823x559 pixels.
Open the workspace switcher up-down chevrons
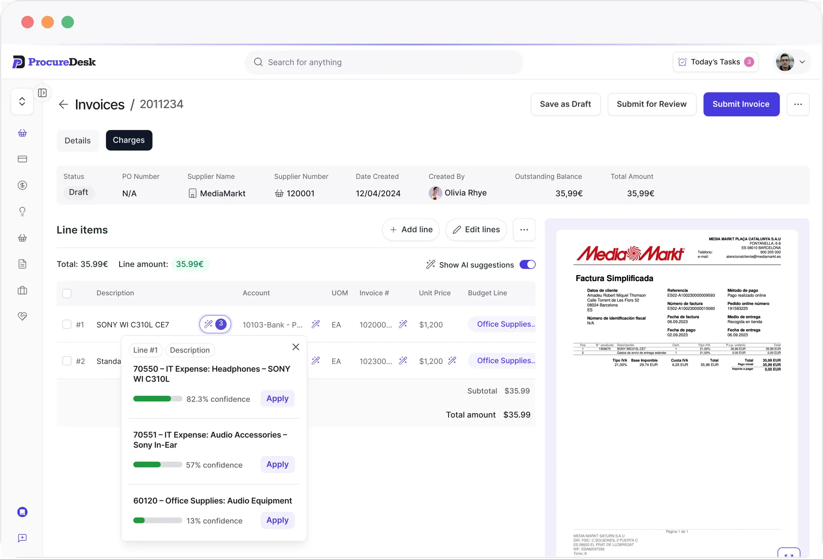(x=22, y=101)
